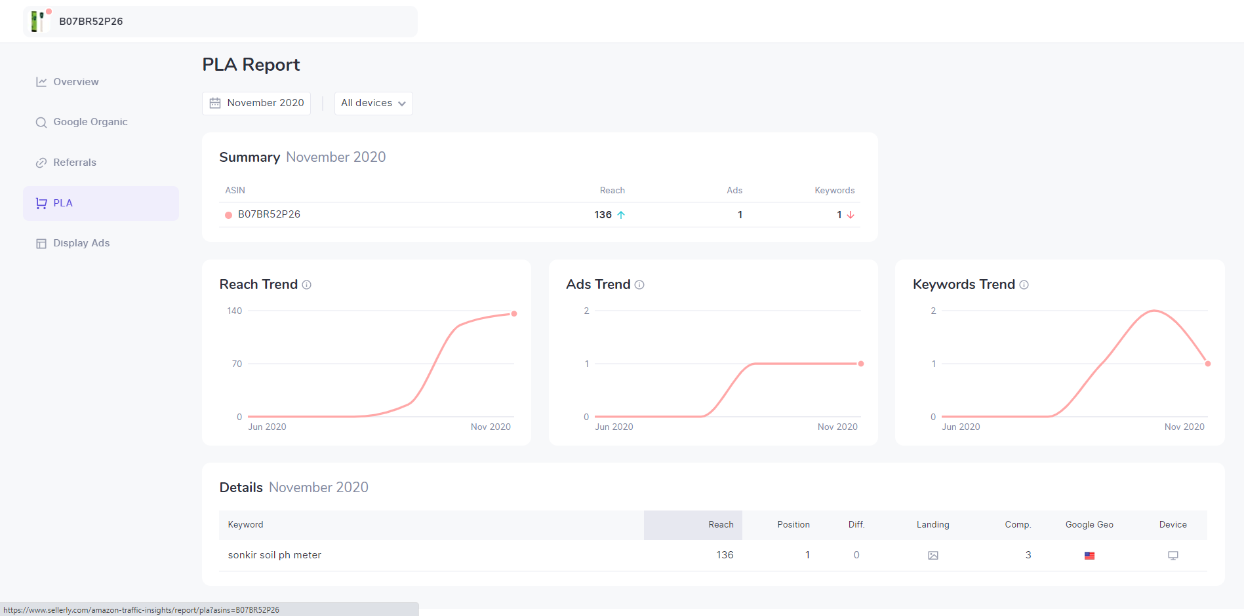Select the PLA sidebar item
The width and height of the screenshot is (1244, 616).
tap(101, 203)
